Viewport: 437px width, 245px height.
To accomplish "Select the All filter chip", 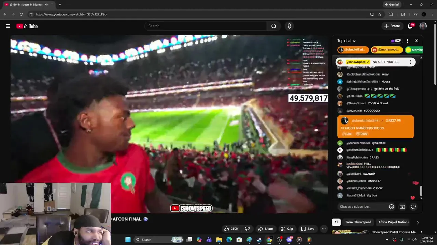I will pyautogui.click(x=336, y=222).
